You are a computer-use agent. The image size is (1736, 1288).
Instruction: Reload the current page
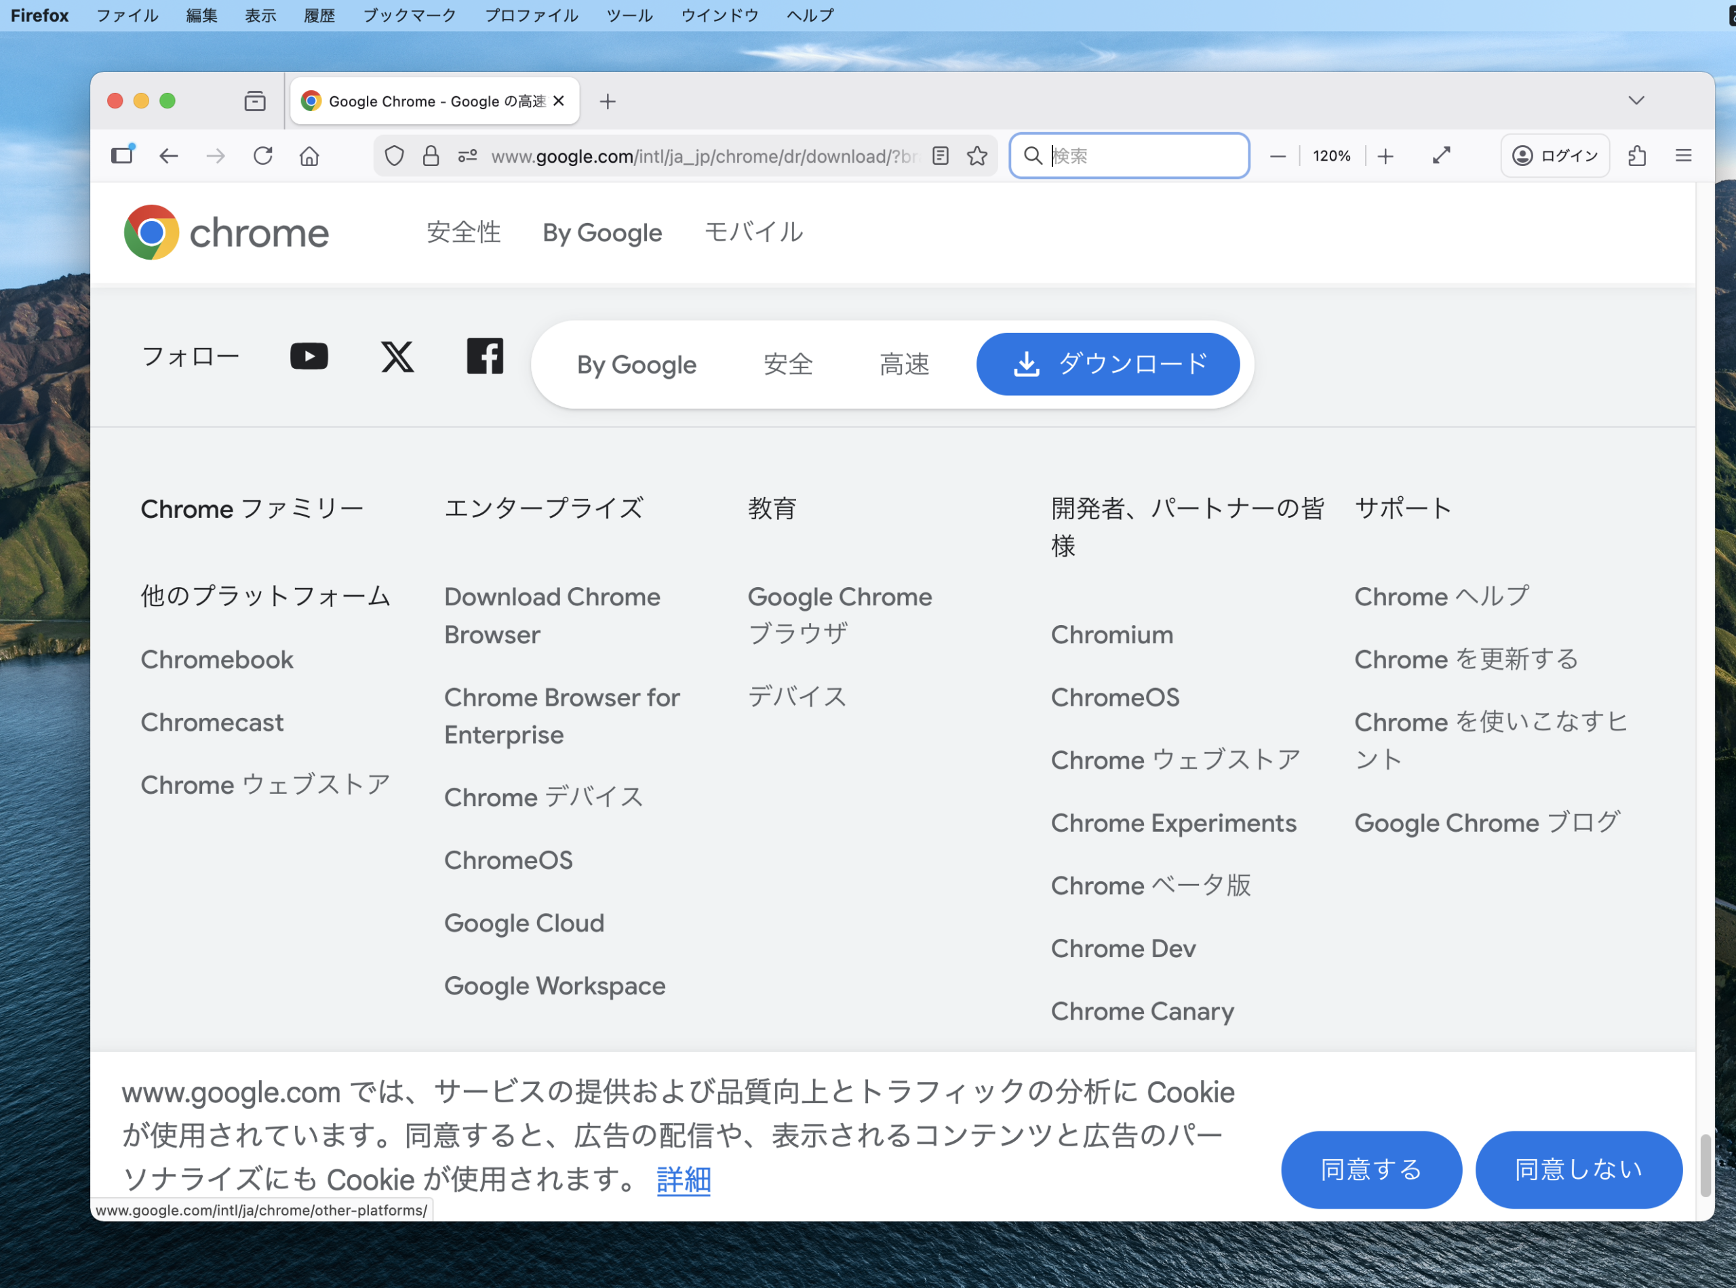point(263,156)
